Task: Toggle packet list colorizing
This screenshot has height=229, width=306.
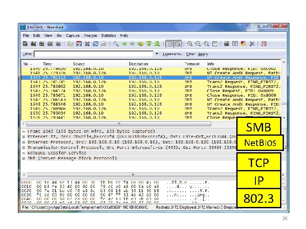Action: (x=170, y=44)
